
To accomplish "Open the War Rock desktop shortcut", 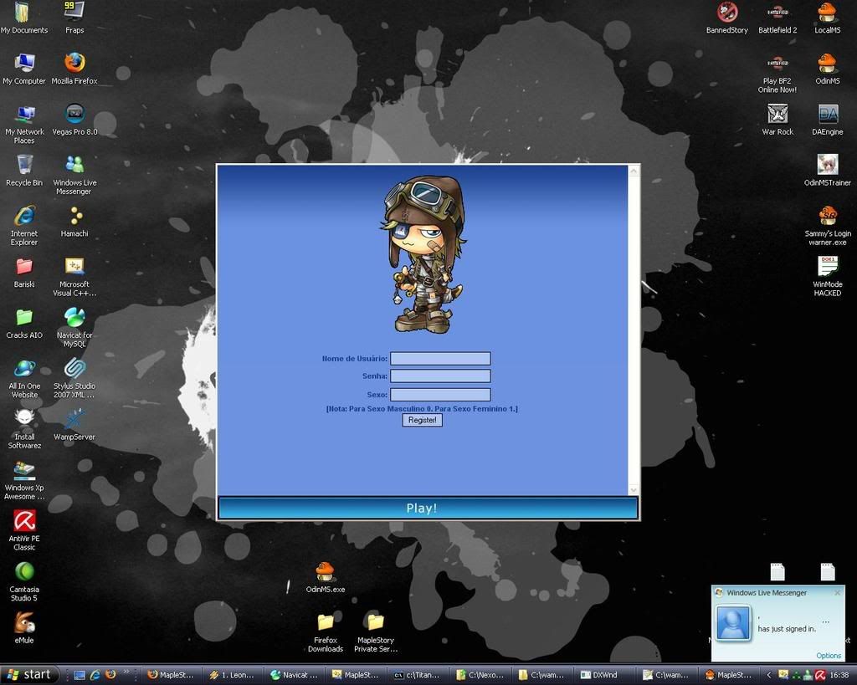I will coord(777,114).
